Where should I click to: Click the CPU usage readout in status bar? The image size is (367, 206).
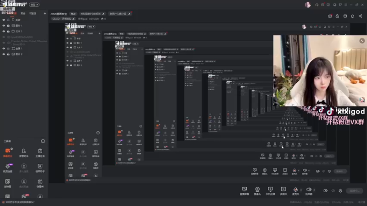point(336,202)
